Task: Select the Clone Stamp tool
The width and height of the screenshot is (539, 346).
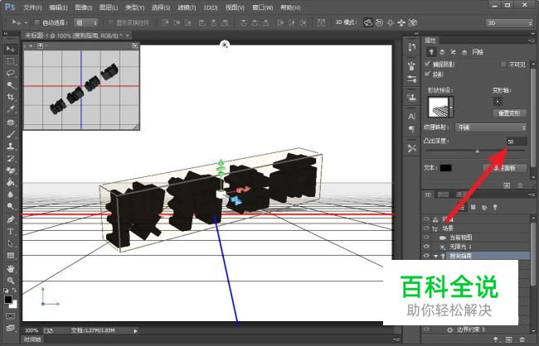Action: point(11,147)
